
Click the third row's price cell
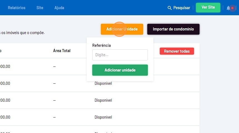click(x=5, y=100)
